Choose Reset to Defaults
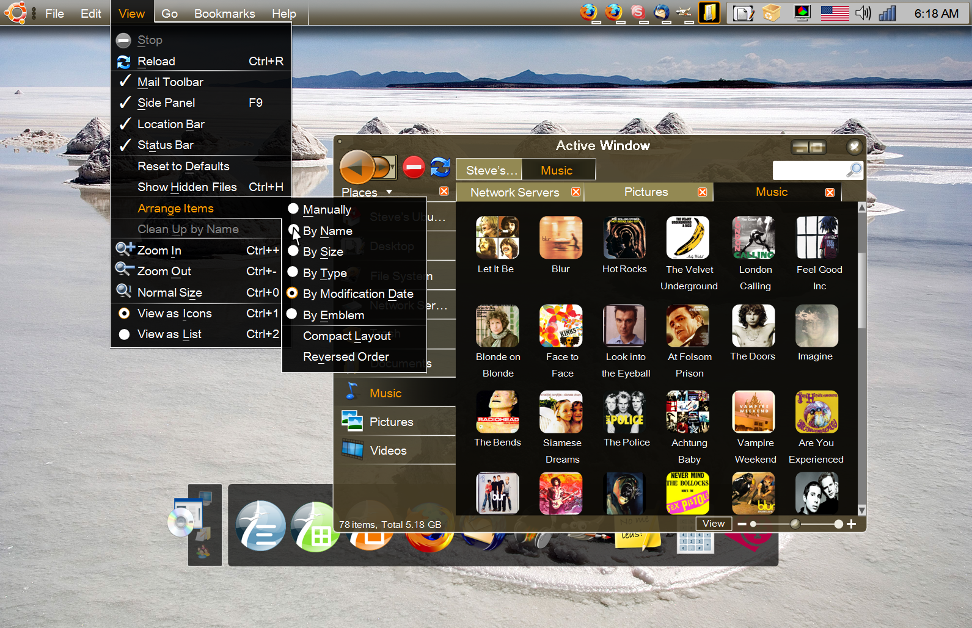 (201, 166)
